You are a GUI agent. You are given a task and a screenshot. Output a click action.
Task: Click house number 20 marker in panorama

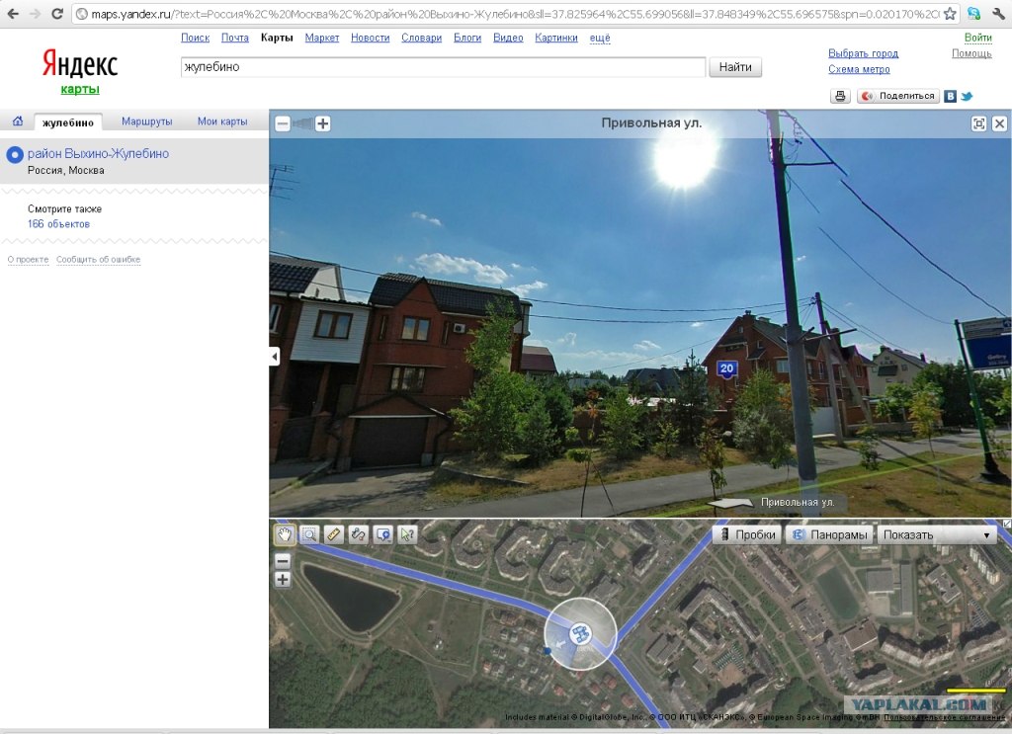tap(726, 368)
